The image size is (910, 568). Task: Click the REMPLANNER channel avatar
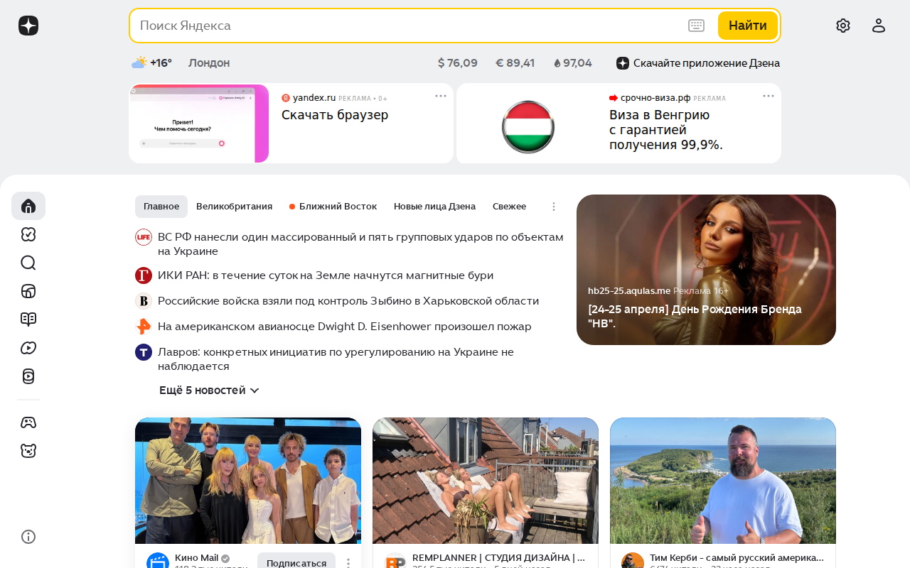(395, 562)
